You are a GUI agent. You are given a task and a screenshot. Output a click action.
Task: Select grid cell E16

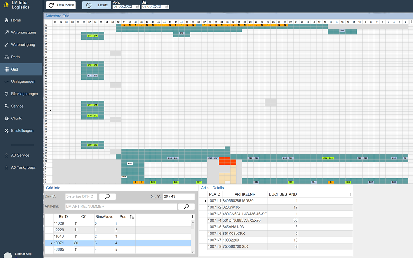point(342,31)
